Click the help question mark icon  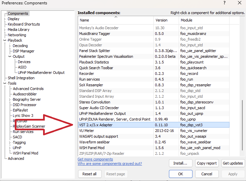click(x=224, y=3)
